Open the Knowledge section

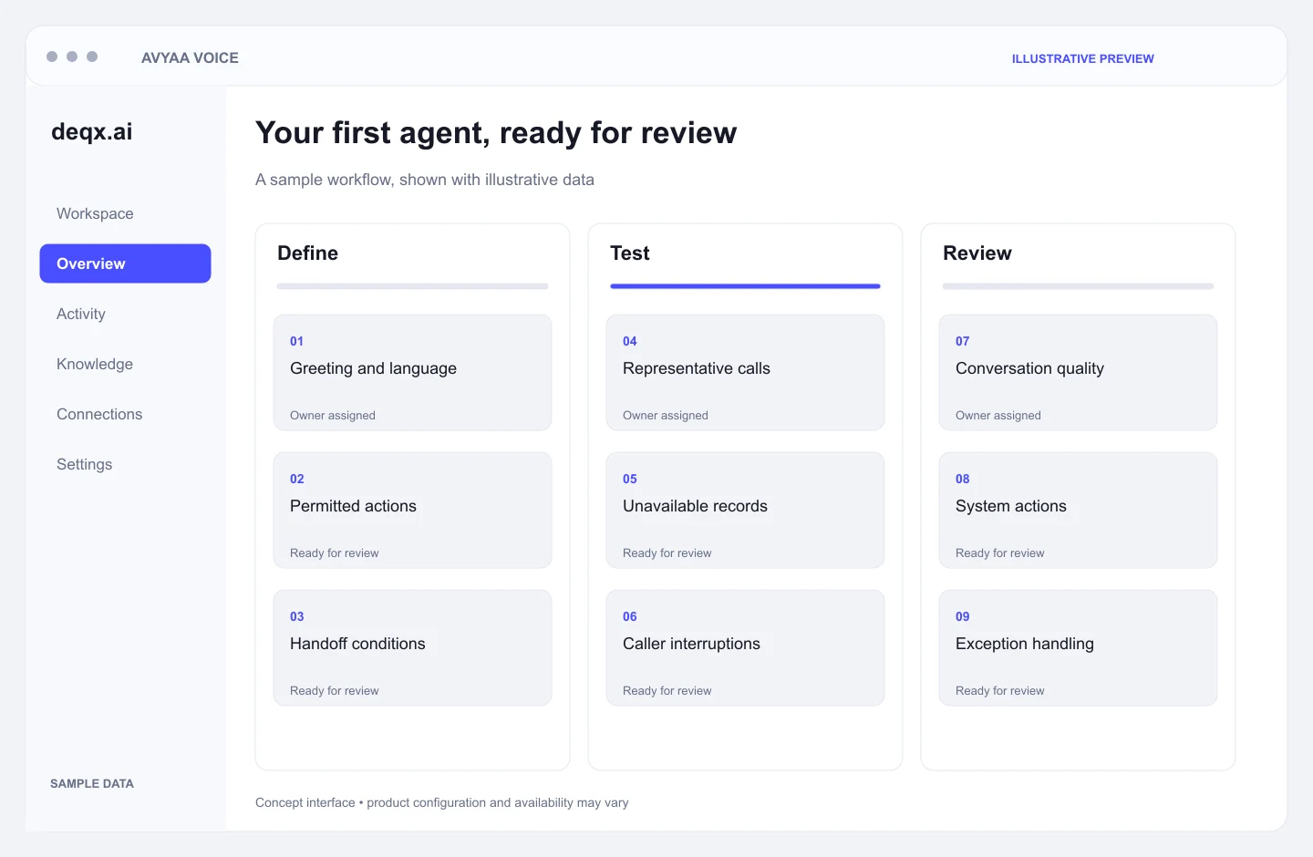(x=95, y=364)
